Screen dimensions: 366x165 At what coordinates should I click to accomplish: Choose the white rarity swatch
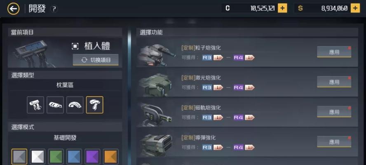coord(38,157)
